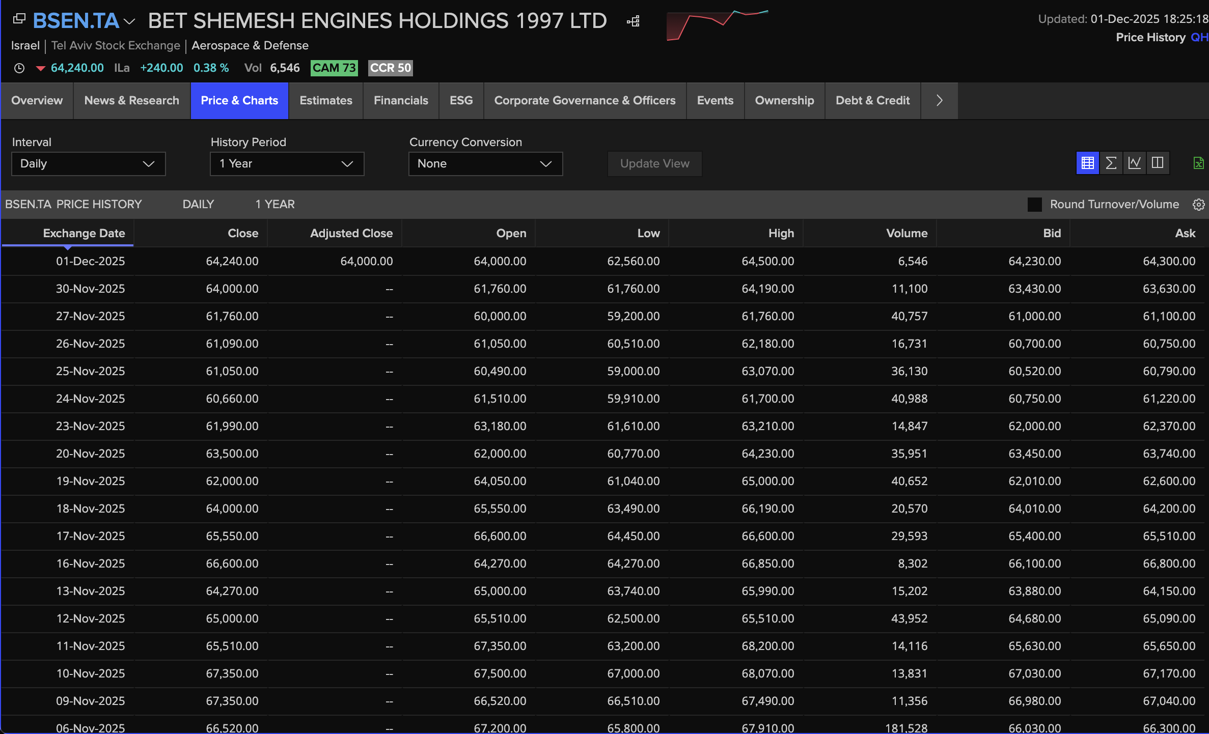Open the line chart view icon
1209x734 pixels.
pyautogui.click(x=1134, y=163)
